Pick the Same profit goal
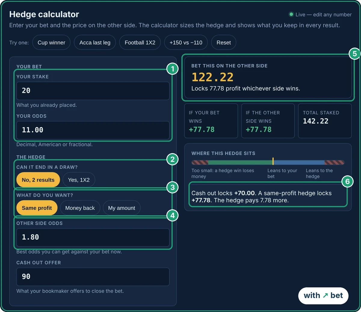Viewport: 361px width, 312px height. pos(37,208)
